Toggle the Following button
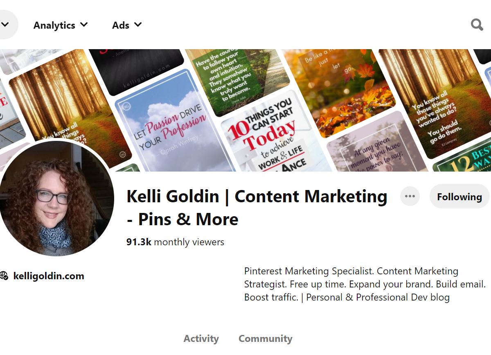This screenshot has width=491, height=355. 459,197
